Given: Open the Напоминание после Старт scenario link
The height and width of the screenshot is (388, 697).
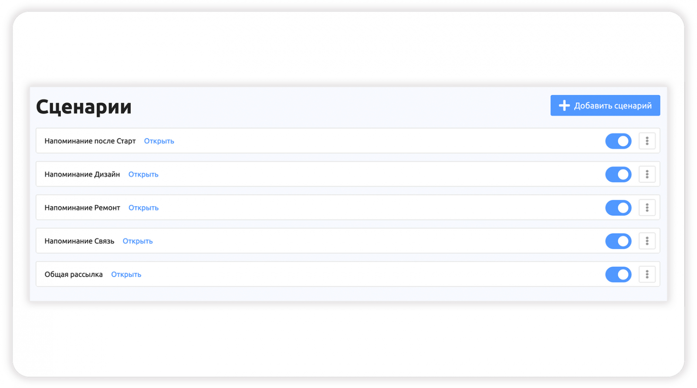Looking at the screenshot, I should coord(159,141).
